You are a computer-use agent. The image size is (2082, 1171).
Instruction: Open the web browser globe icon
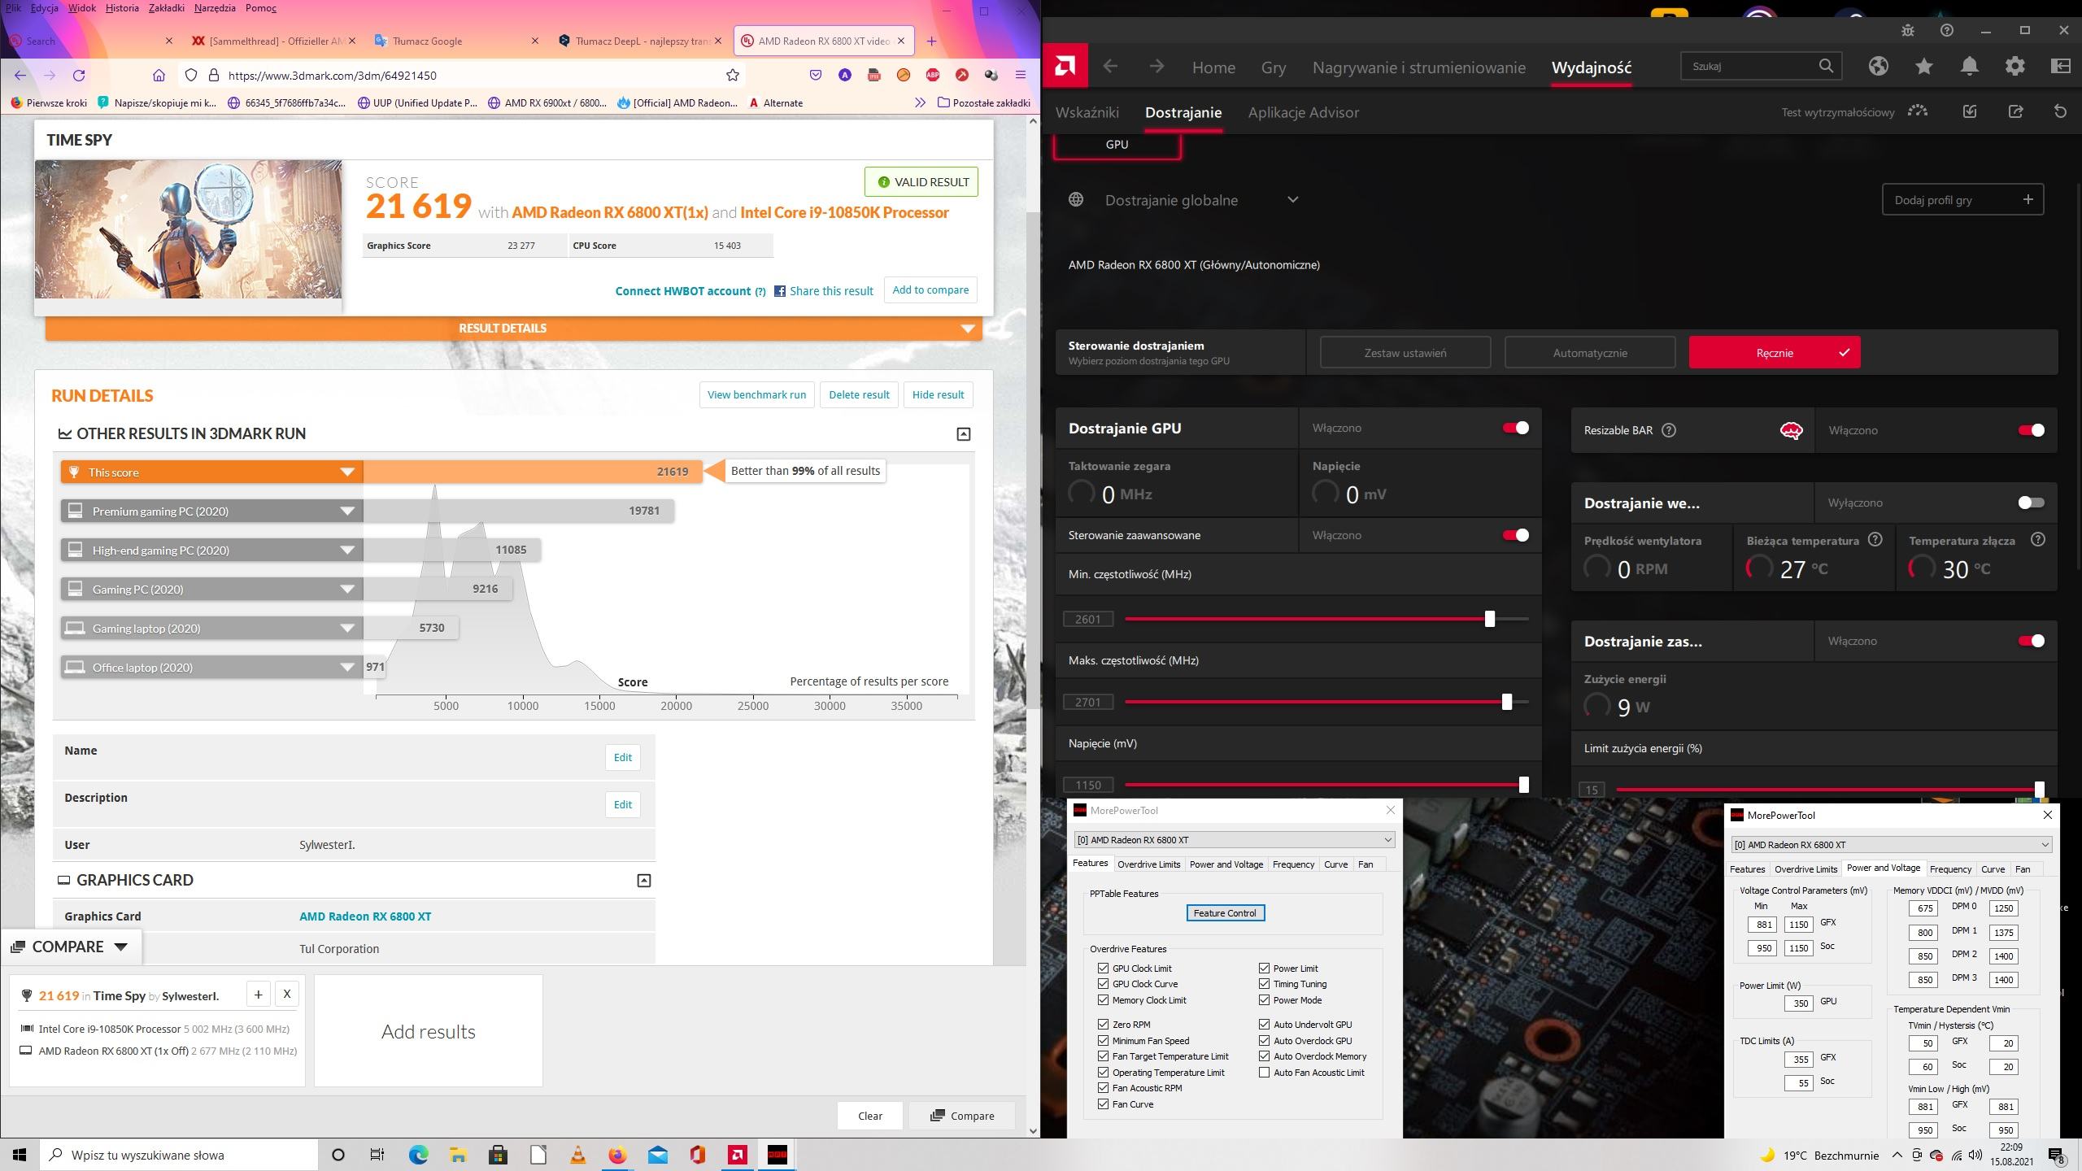(x=1878, y=67)
